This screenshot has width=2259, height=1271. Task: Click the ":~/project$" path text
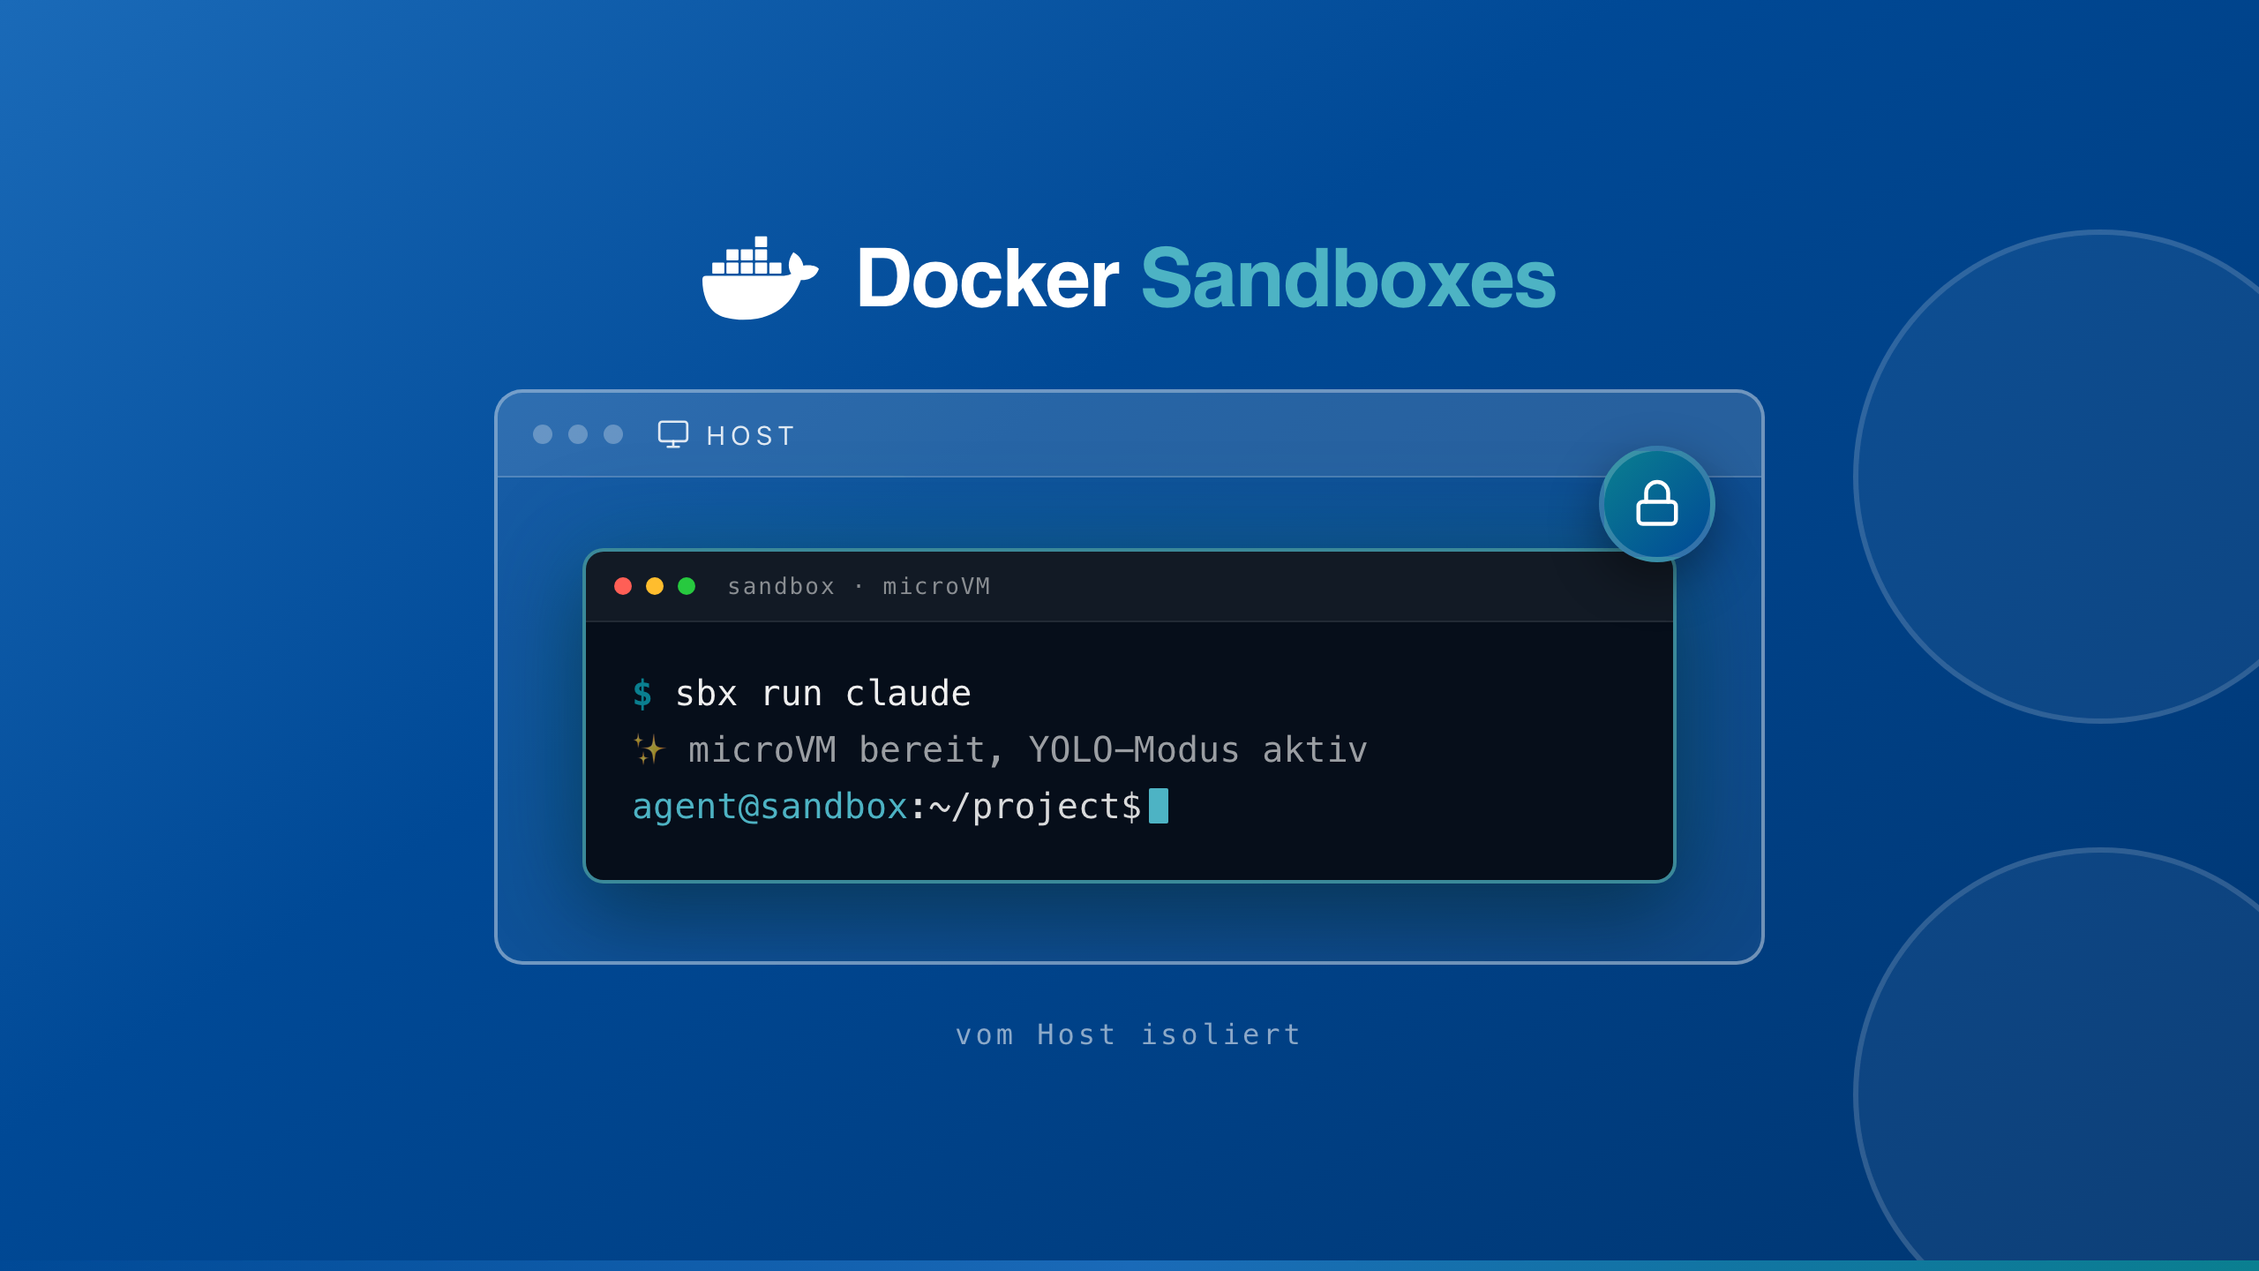(x=1025, y=807)
